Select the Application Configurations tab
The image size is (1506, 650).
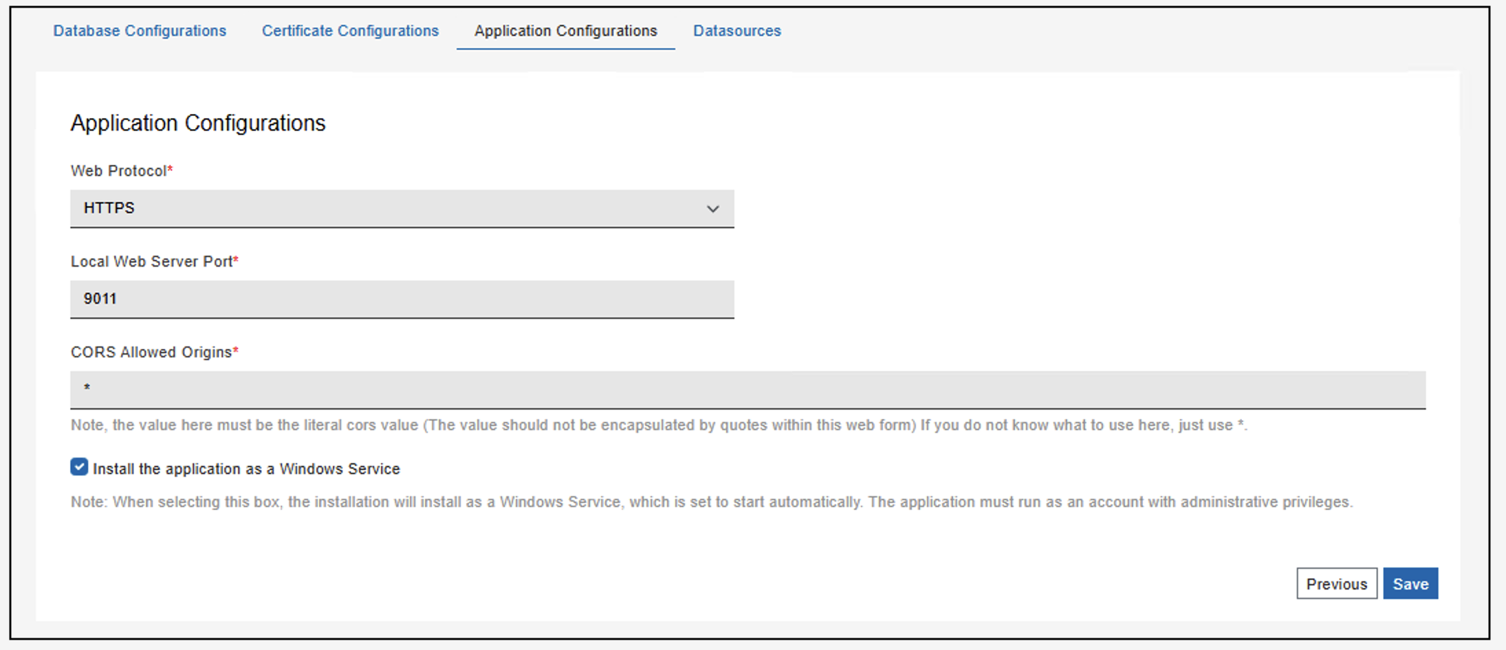point(565,31)
